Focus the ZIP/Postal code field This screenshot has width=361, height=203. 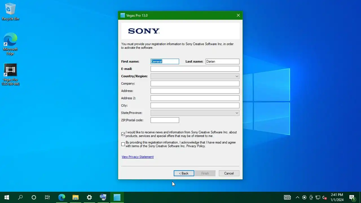tap(165, 120)
